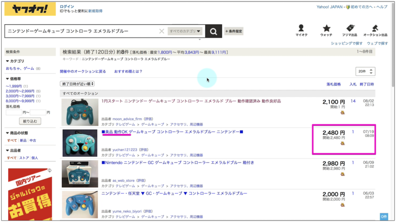Click 開催中のオークションに戻る link

(x=83, y=71)
